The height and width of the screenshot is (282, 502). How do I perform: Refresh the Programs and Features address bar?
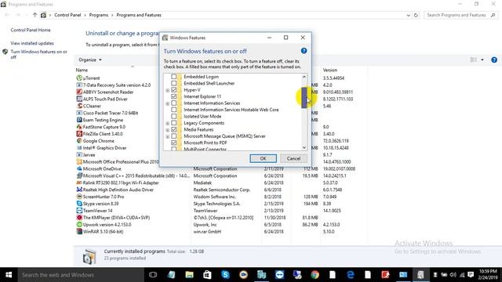tap(416, 15)
